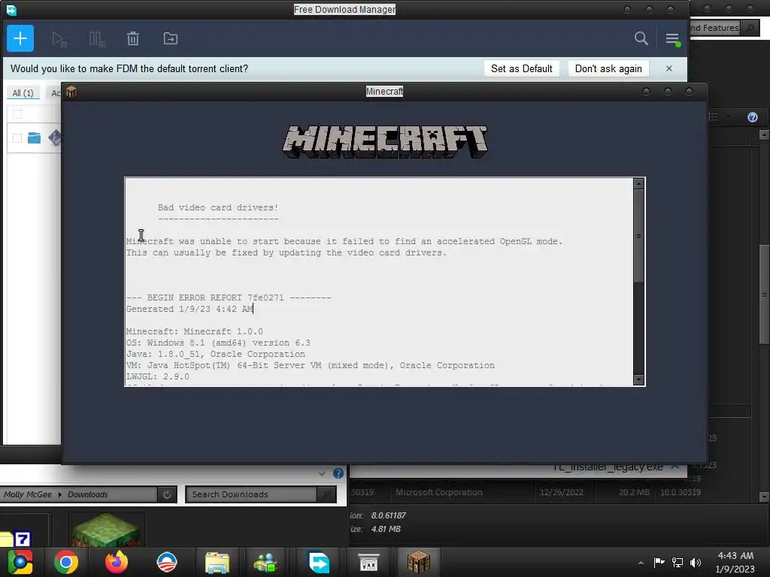Switch to Minecraft crafting table taskbar icon
Screen dimensions: 770x577
click(x=418, y=562)
